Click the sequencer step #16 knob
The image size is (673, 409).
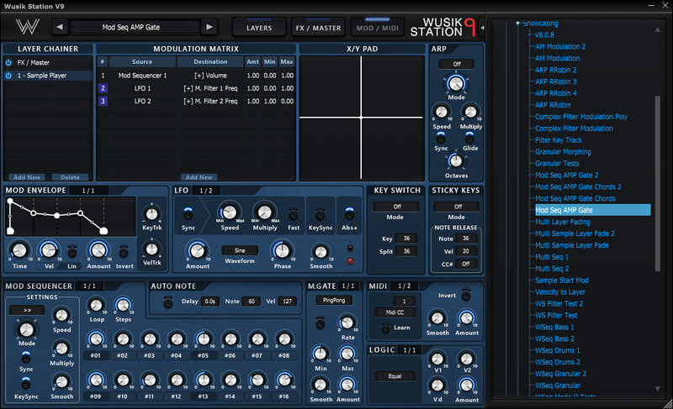coord(284,380)
